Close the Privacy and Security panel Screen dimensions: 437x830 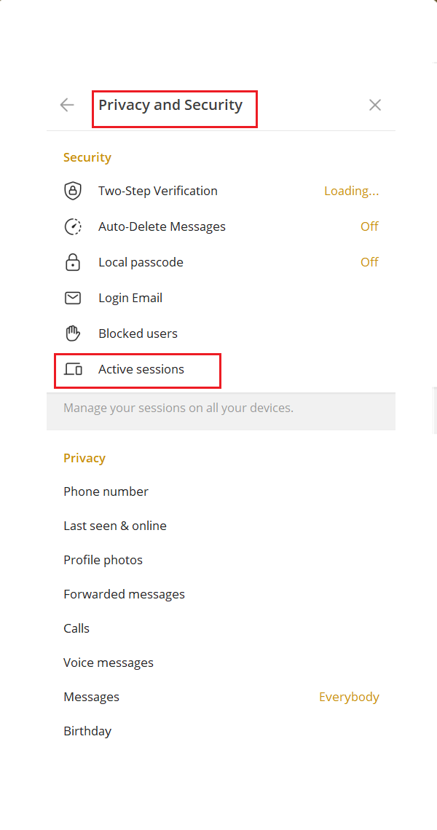tap(375, 105)
